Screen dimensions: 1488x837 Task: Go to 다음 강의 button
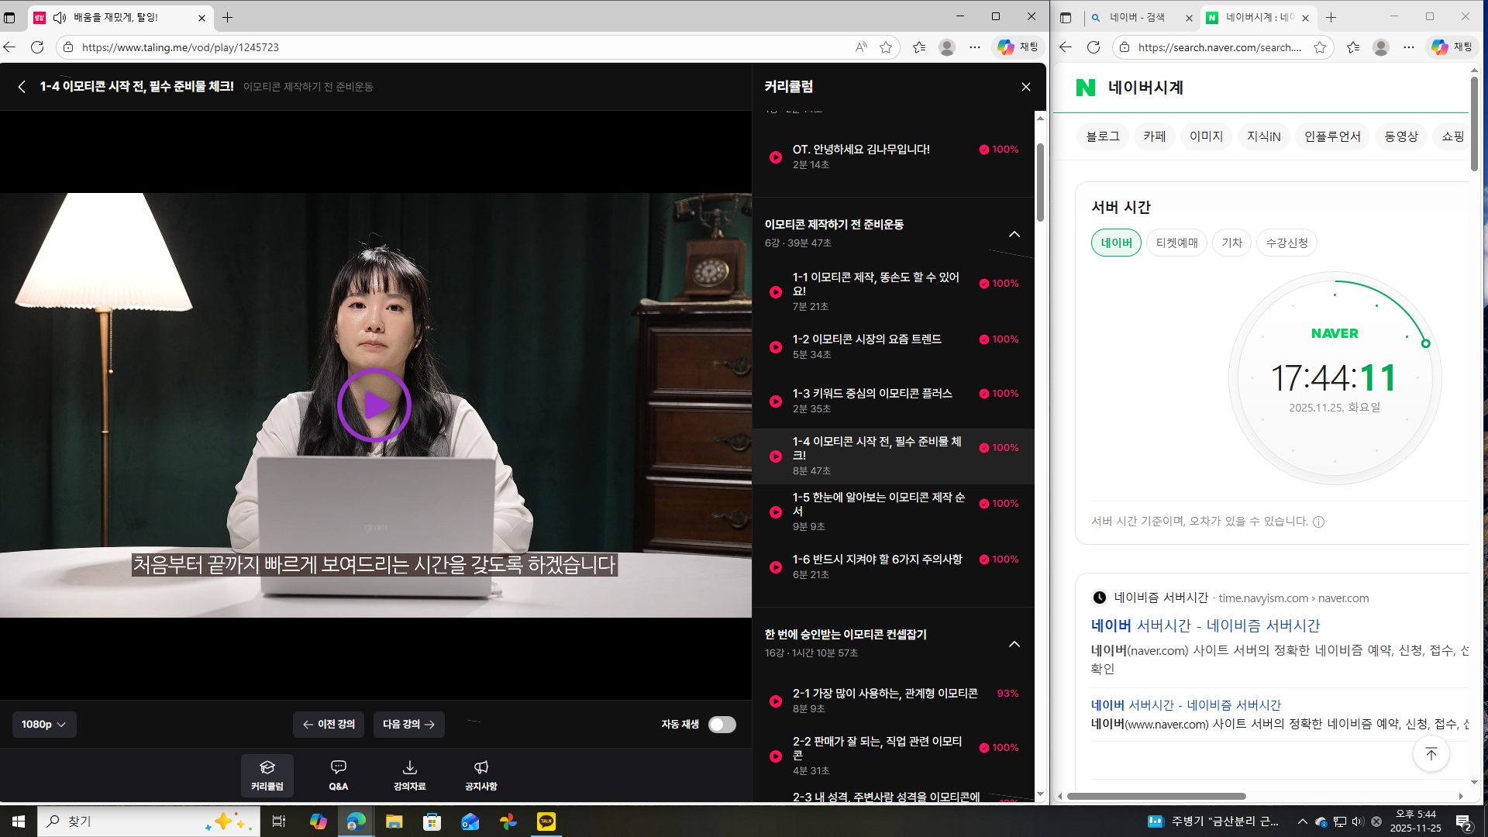click(x=408, y=725)
